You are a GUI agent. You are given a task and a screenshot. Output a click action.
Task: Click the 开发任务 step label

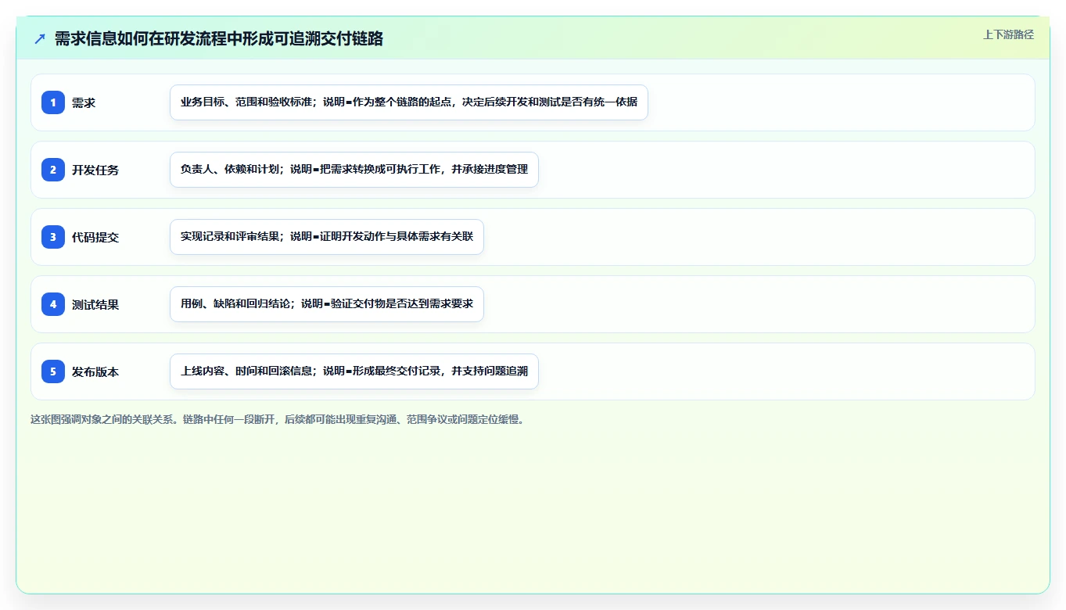coord(95,170)
